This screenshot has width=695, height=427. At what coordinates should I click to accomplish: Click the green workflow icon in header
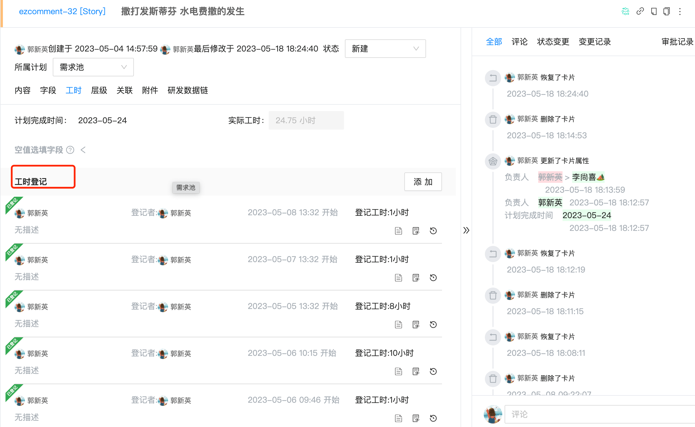point(625,12)
